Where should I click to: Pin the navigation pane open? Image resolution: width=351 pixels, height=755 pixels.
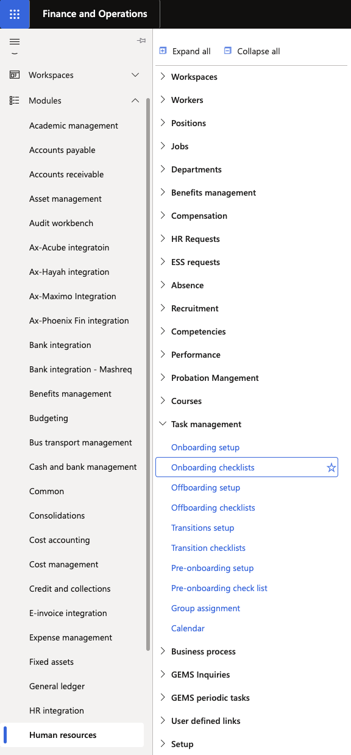click(141, 41)
